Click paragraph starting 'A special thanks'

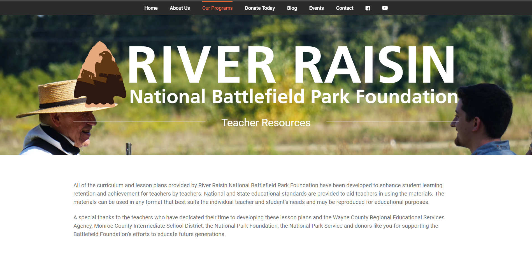(259, 226)
